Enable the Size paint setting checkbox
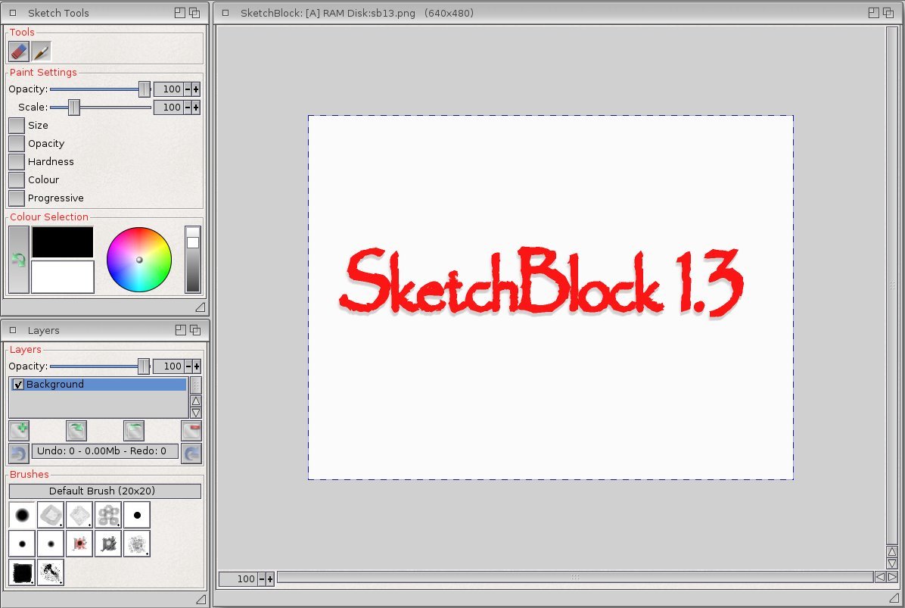This screenshot has height=608, width=905. (x=17, y=126)
